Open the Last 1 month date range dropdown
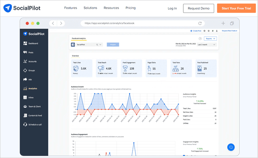 207,45
